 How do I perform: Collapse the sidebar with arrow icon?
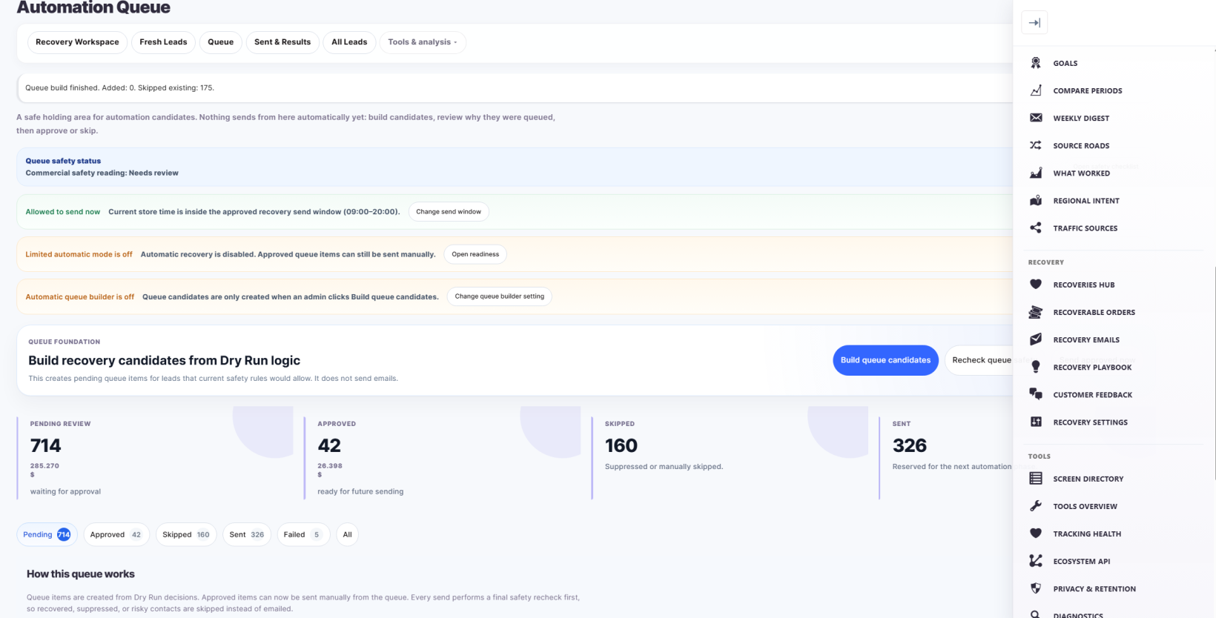[x=1034, y=23]
